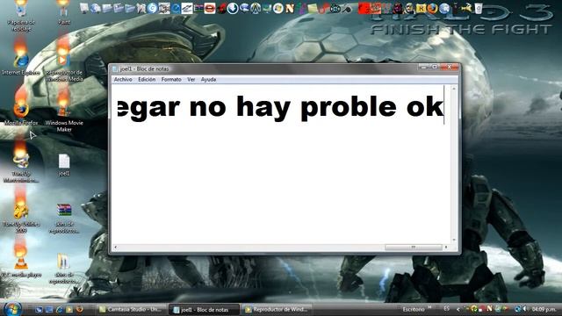Select the WinRAR-books lista de reproducción icon
The height and width of the screenshot is (316, 562).
64,218
